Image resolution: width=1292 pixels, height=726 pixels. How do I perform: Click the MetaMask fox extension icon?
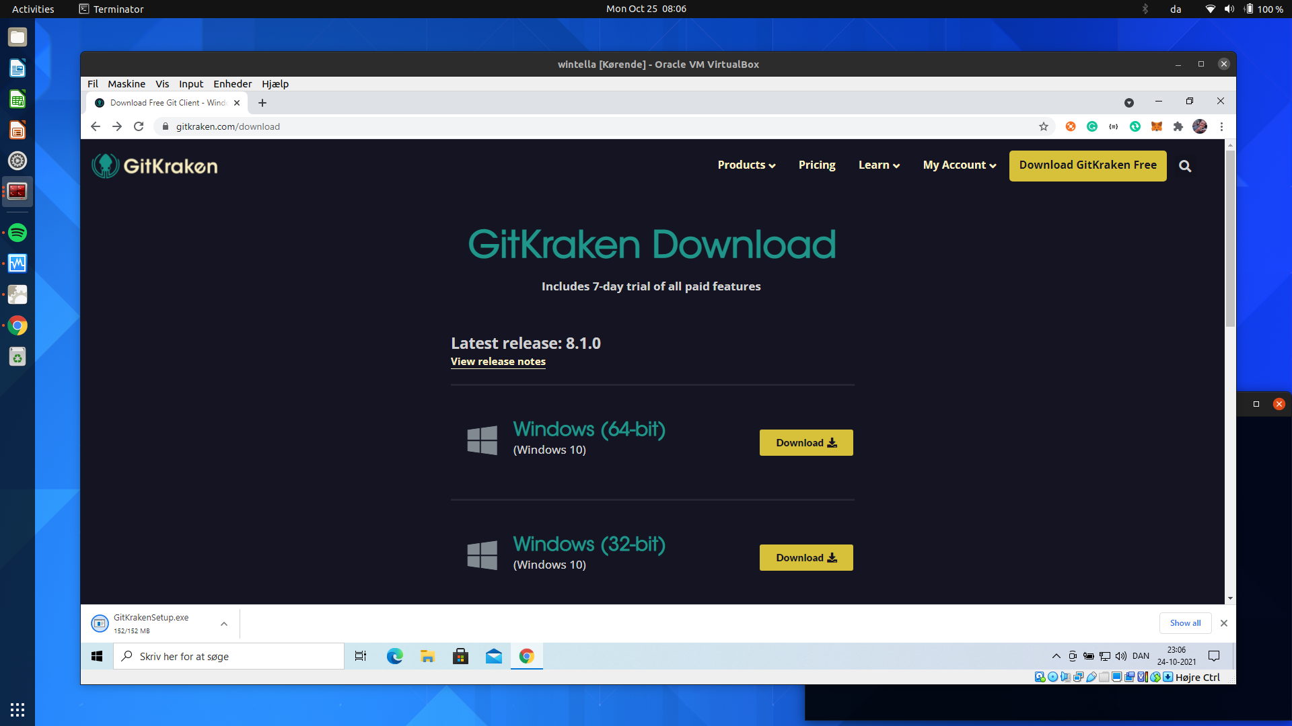pyautogui.click(x=1157, y=126)
